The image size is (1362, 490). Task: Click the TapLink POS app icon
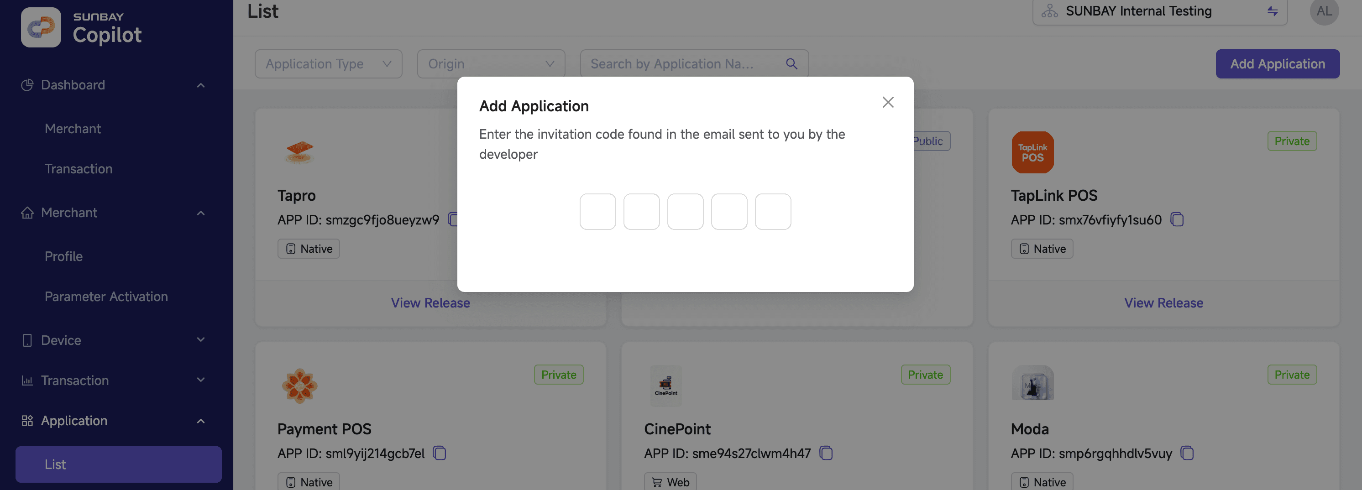(x=1032, y=152)
